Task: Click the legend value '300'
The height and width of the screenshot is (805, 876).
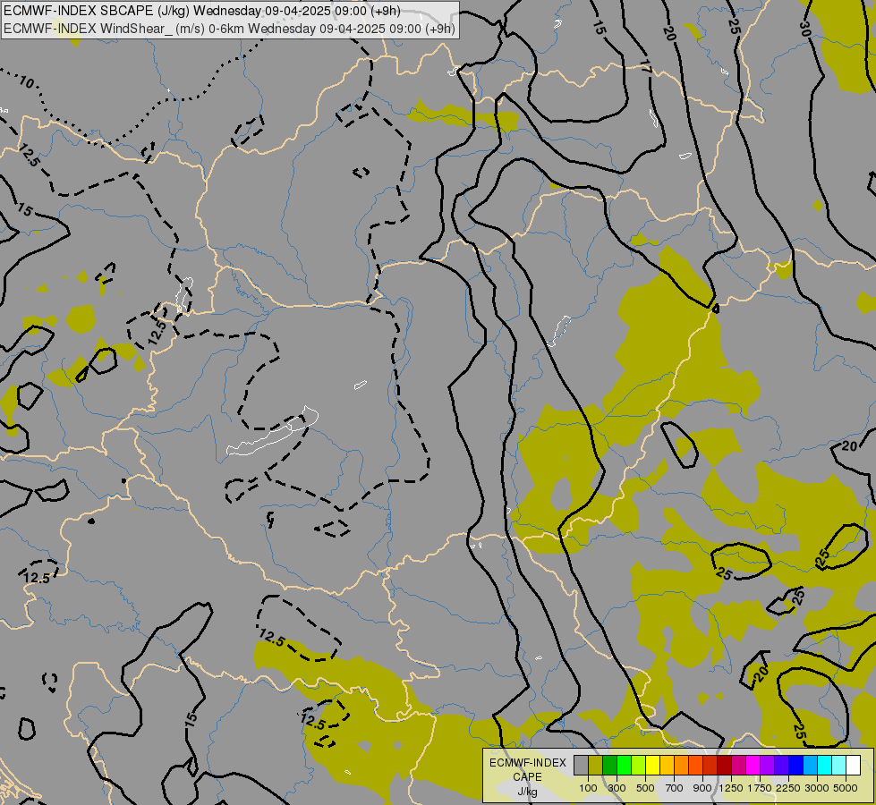Action: [x=617, y=788]
